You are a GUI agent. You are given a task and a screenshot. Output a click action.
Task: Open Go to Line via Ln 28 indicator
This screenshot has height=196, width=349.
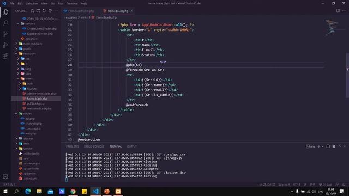tap(267, 185)
